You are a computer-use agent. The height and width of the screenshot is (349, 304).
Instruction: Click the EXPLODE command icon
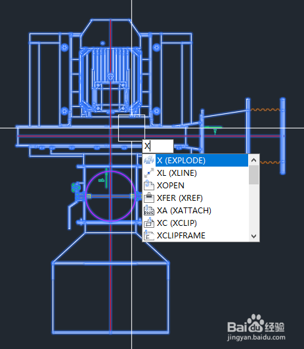(x=149, y=160)
